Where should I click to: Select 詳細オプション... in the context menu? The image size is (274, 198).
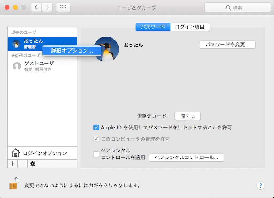72,51
